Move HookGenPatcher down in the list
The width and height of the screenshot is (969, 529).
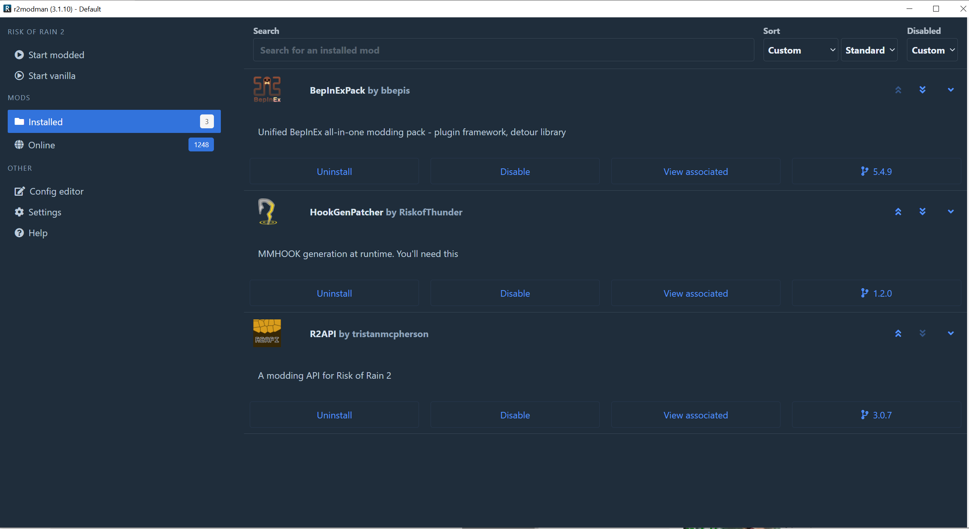922,212
